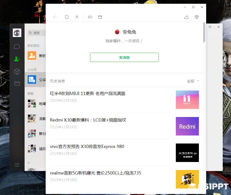
Task: Maximize the article browser window
Action: pyautogui.click(x=193, y=7)
